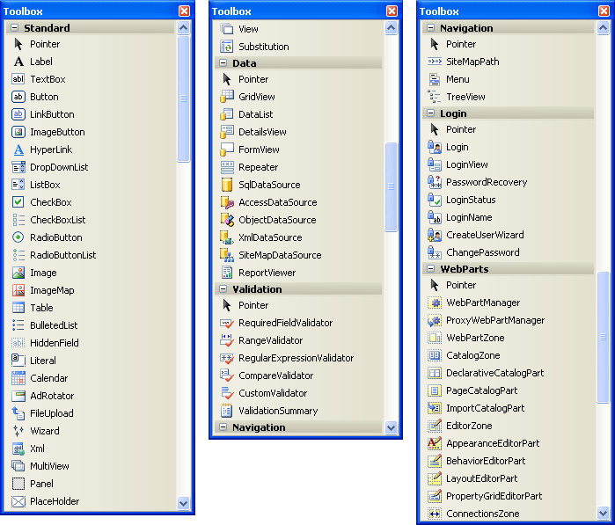The image size is (615, 525).
Task: Click scroll up arrow in right toolbox
Action: tap(603, 28)
